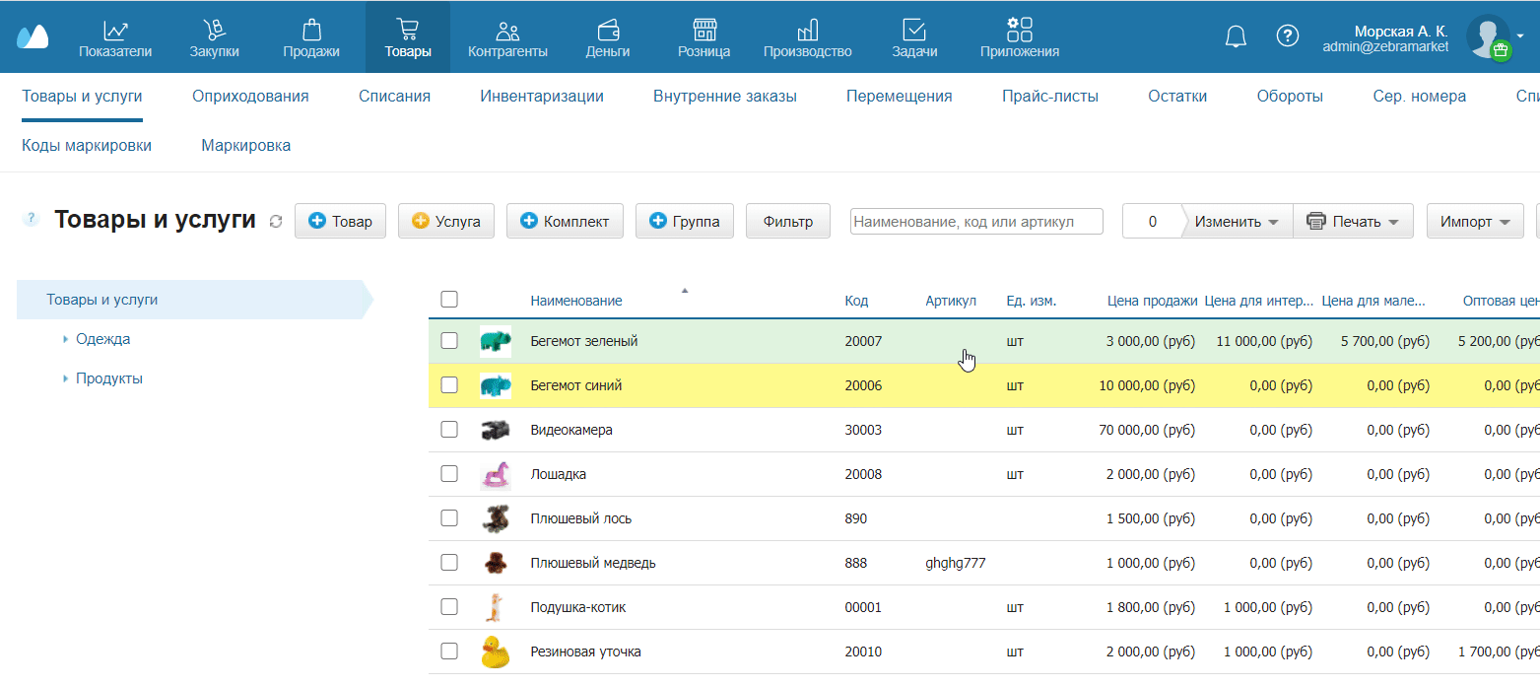Switch to the Инвентаризации tab

pyautogui.click(x=542, y=97)
